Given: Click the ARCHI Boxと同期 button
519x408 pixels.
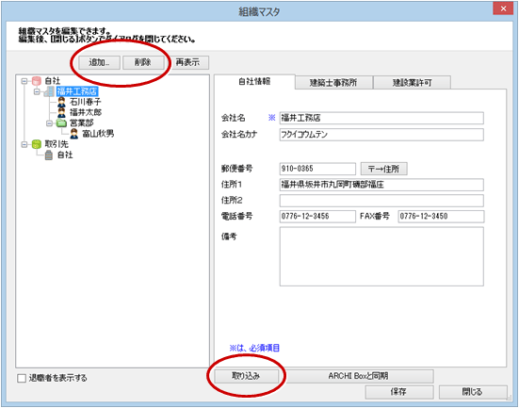Looking at the screenshot, I should click(359, 376).
